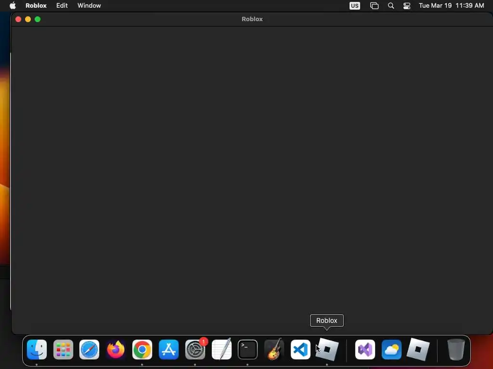Click the Roblox window title text
This screenshot has width=493, height=369.
point(252,19)
